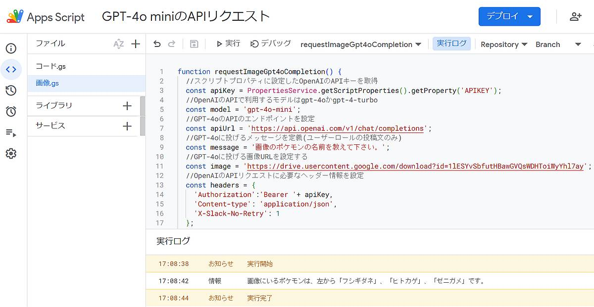Expand dropdown arrow right of Branch
This screenshot has height=307, width=594.
pyautogui.click(x=578, y=44)
